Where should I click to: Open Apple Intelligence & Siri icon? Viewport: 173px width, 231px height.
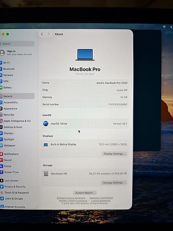tap(1, 121)
